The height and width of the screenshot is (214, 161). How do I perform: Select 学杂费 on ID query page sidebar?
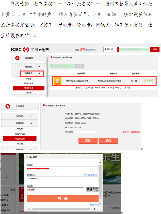pos(20,129)
